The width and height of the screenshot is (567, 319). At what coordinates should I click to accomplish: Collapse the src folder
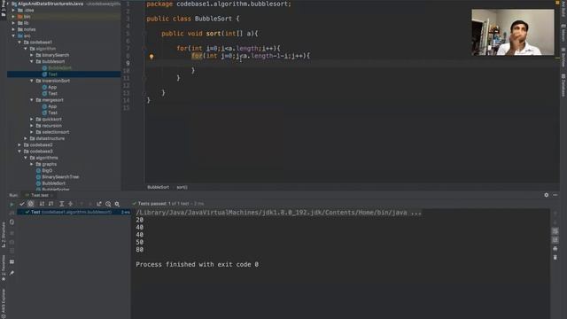14,35
